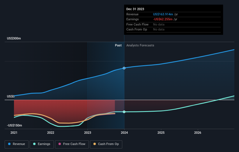
Task: Click the Dec 31 2023 tooltip date
Action: click(135, 9)
